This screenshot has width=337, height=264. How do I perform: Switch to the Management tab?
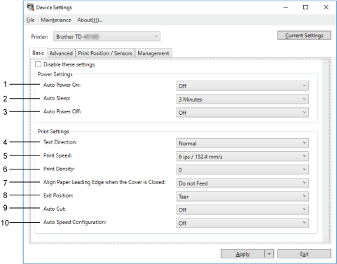(x=153, y=53)
